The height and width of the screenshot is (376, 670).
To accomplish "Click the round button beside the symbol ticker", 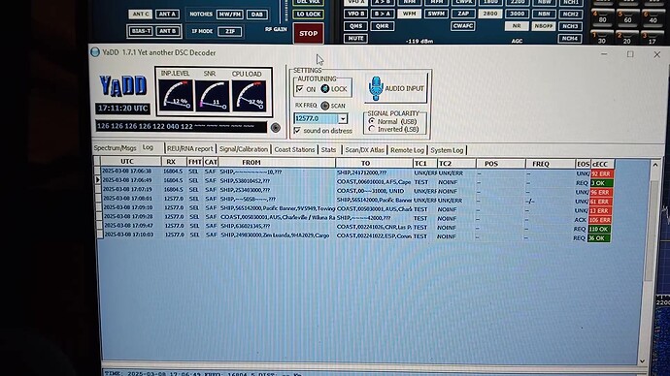I will (276, 128).
